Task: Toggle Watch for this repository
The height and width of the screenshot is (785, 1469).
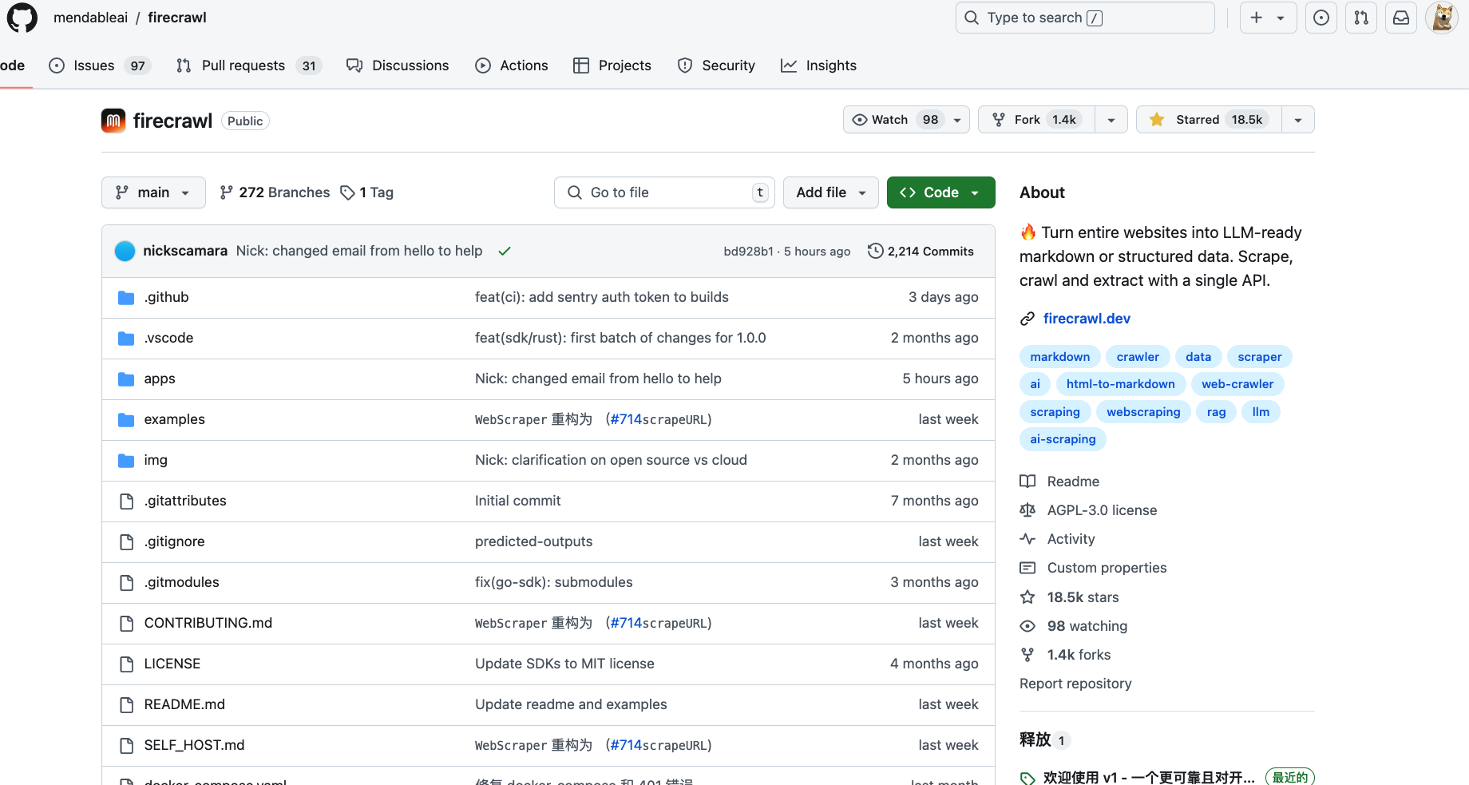Action: [x=906, y=120]
